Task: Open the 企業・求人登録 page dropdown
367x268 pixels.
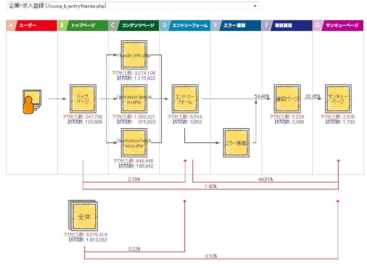Action: pyautogui.click(x=132, y=6)
